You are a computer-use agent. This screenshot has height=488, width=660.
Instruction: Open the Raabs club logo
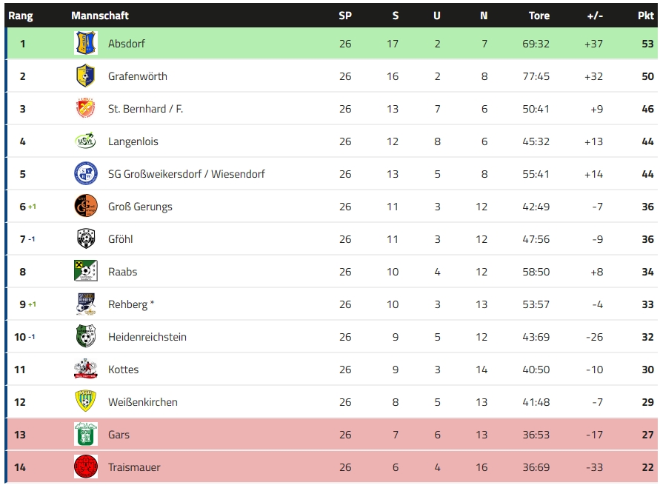click(x=86, y=271)
